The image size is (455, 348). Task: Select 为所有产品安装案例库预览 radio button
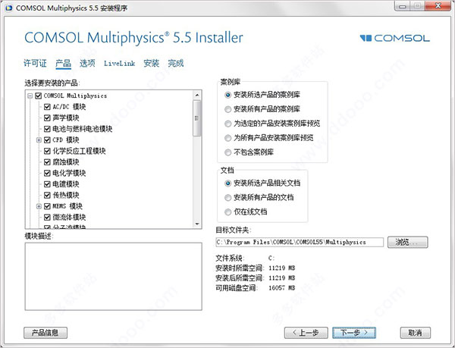click(227, 138)
